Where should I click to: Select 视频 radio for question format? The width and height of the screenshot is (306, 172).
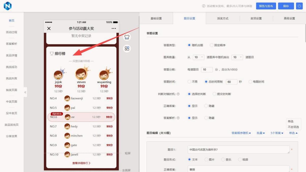(x=240, y=160)
